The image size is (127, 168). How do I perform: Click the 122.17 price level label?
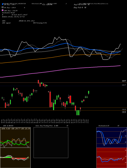click(x=124, y=85)
